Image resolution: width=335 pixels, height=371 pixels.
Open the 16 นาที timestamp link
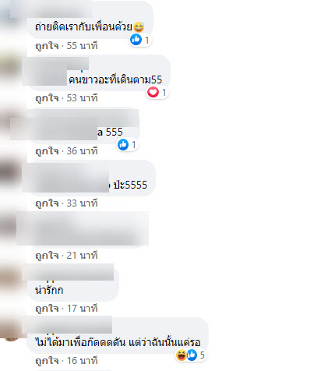[x=82, y=361]
